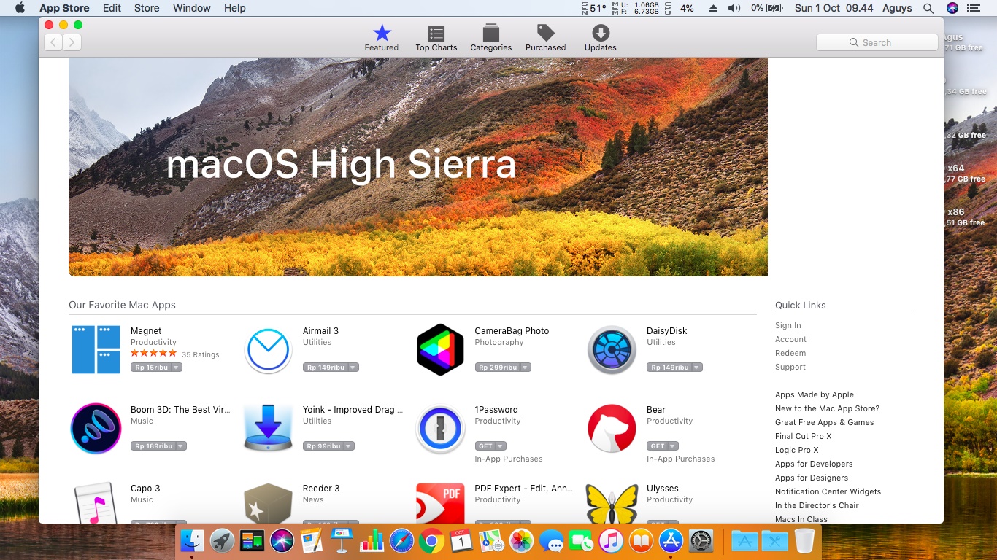Expand the Bear GET dropdown arrow
Screen dimensions: 997x560
tap(673, 446)
